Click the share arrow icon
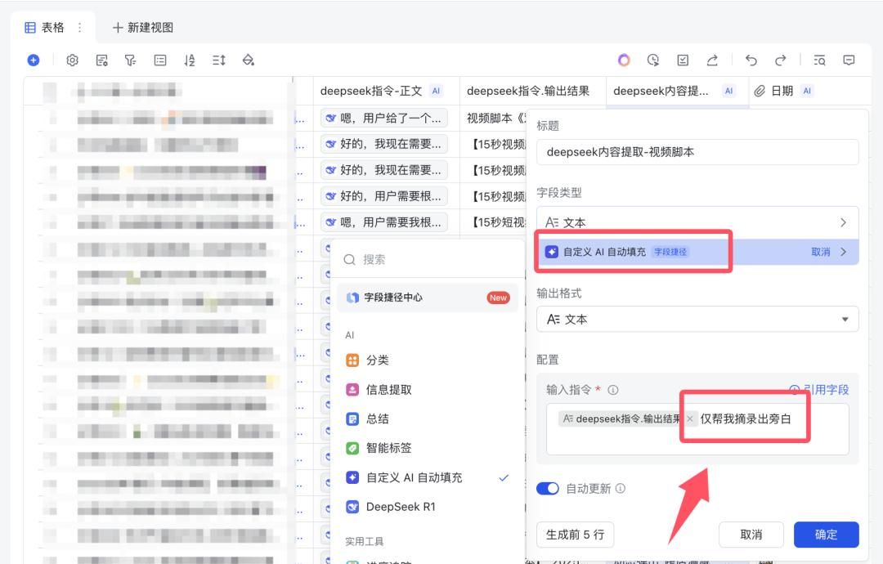The image size is (883, 564). pyautogui.click(x=712, y=60)
